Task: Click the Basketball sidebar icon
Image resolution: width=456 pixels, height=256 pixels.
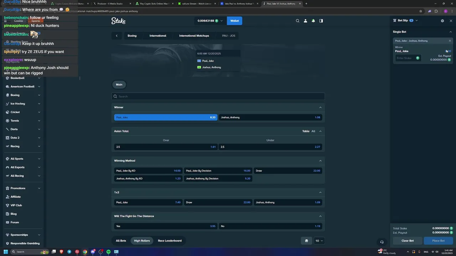Action: [x=7, y=78]
